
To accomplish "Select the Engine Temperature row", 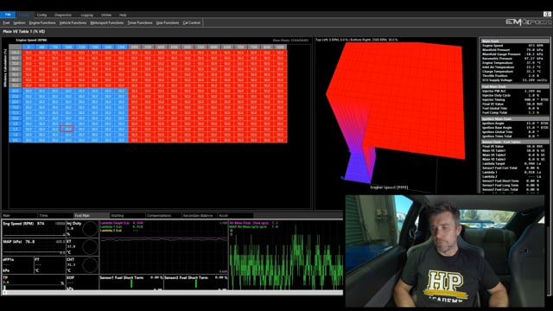I will (515, 63).
